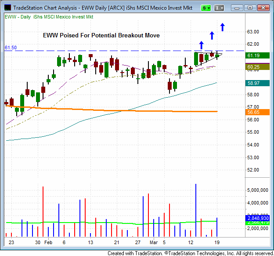
Task: Click the Feb label on the date axis
Action: point(48,242)
